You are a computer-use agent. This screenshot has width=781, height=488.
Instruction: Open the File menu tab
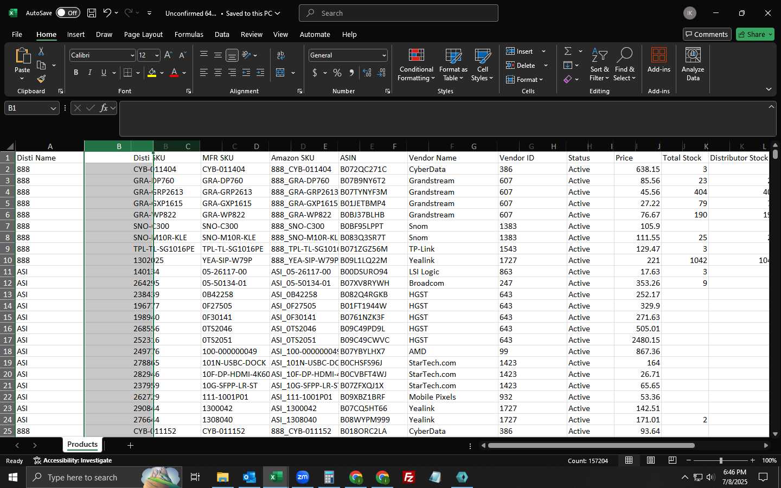pos(17,34)
